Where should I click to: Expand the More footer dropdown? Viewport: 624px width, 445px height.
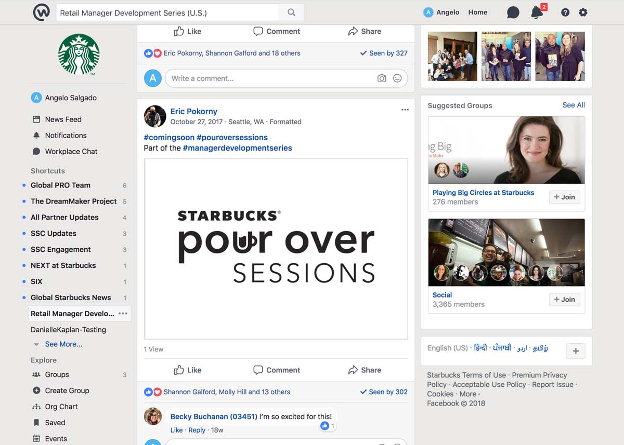(x=470, y=394)
